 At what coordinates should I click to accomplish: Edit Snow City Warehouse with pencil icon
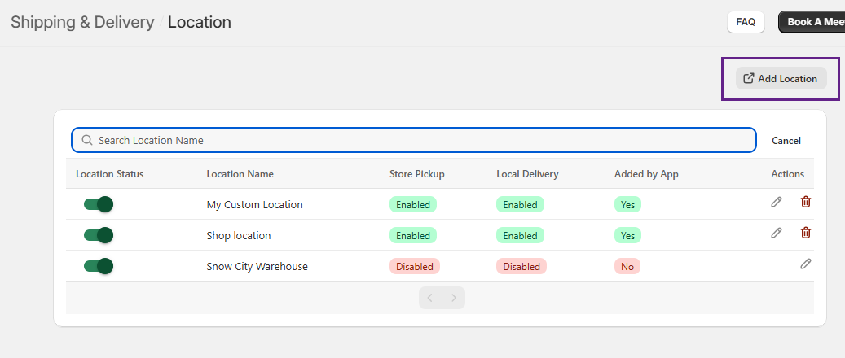[x=806, y=264]
